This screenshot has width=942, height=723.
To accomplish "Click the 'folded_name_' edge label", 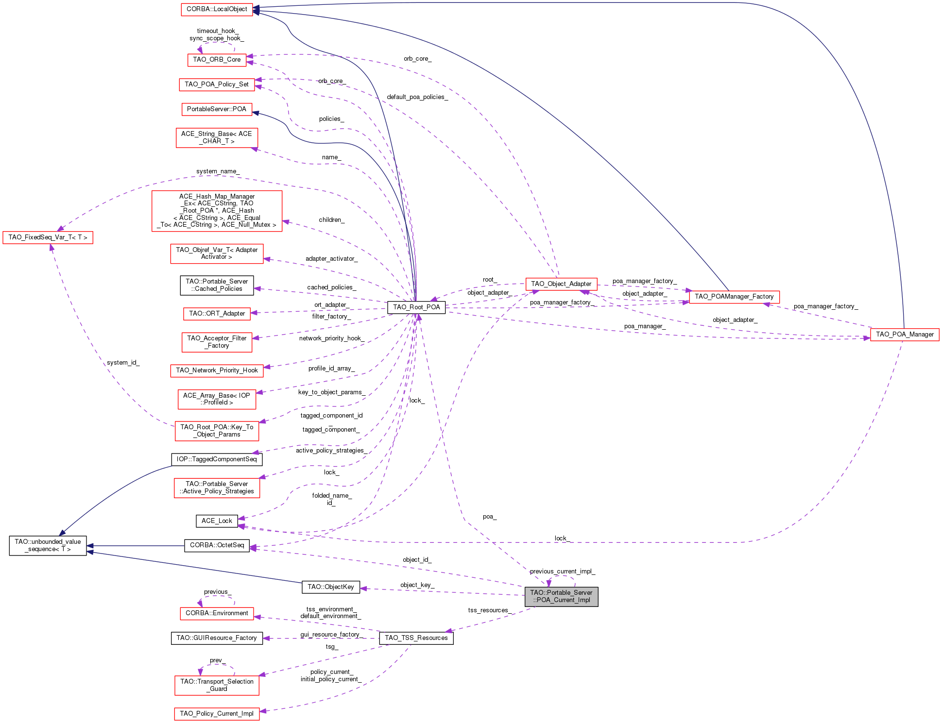I will click(x=332, y=496).
